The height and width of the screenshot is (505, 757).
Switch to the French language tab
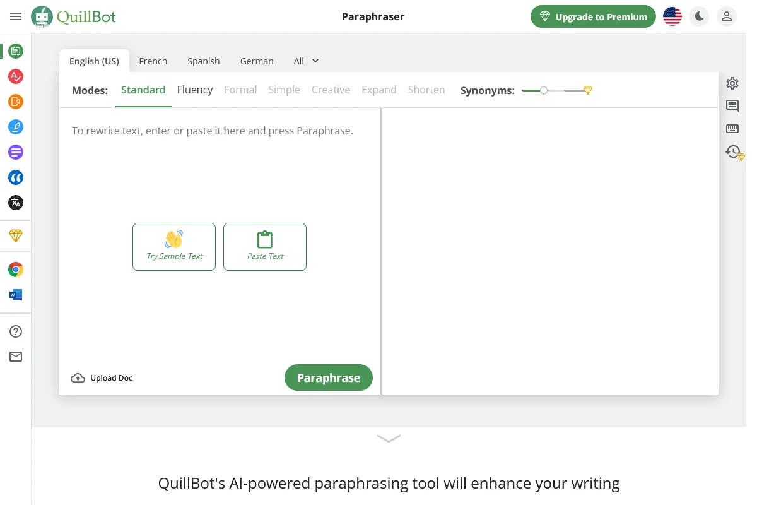tap(153, 61)
